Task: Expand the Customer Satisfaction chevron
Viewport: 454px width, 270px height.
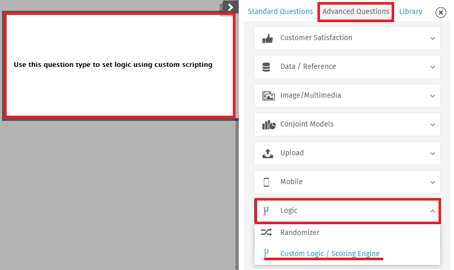Action: pyautogui.click(x=432, y=38)
